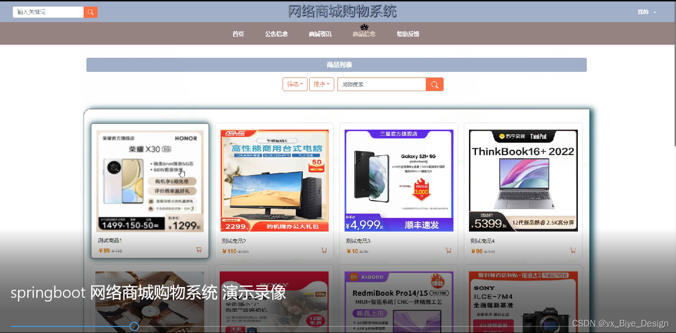This screenshot has width=676, height=333.
Task: Open the RedmiBook Pro14/15 product image
Action: (399, 302)
